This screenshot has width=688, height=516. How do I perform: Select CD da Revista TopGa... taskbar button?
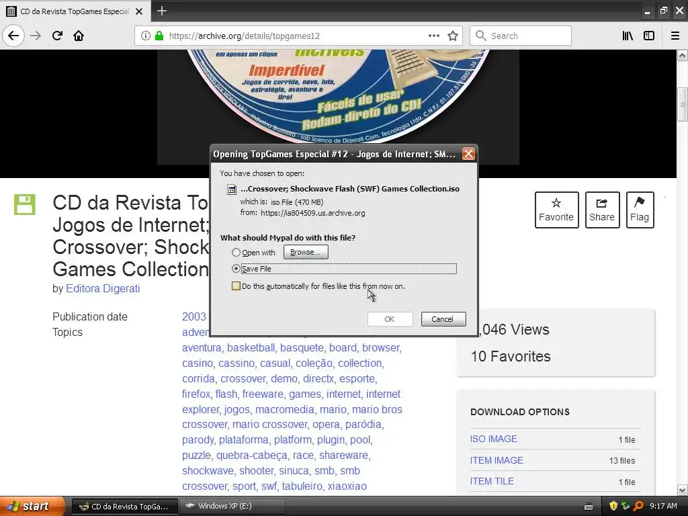coord(124,507)
